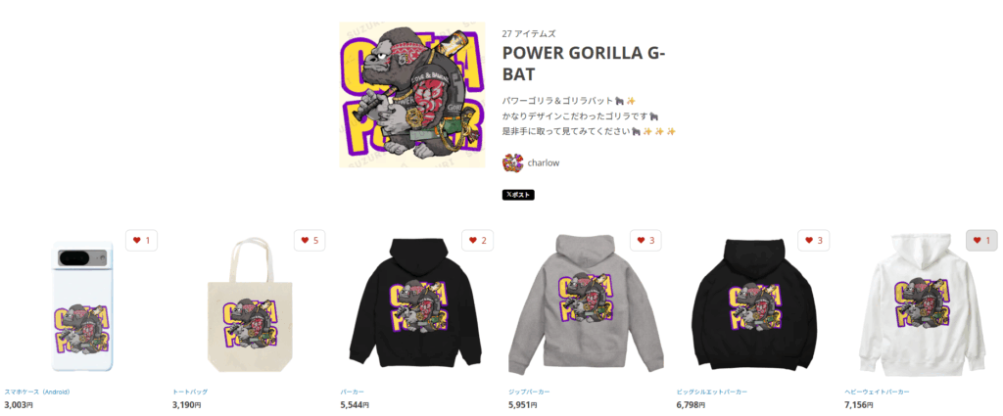Select the gray zip hoodie image
The height and width of the screenshot is (416, 1003).
[x=586, y=303]
